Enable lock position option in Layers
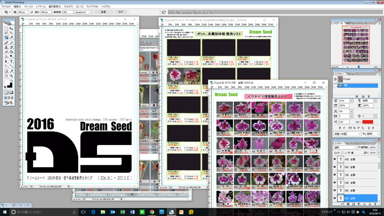 tap(349, 153)
